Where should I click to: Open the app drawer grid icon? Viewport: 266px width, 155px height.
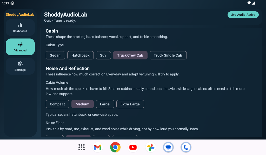tap(82, 147)
